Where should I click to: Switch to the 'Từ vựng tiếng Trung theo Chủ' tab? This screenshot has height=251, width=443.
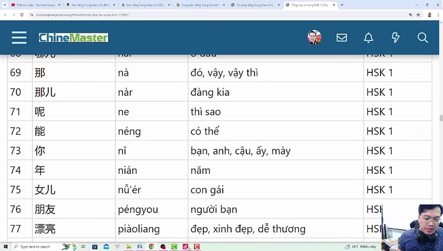[256, 5]
